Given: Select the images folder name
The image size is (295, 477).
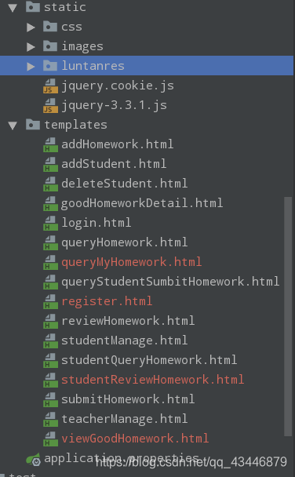Looking at the screenshot, I should click(x=82, y=46).
